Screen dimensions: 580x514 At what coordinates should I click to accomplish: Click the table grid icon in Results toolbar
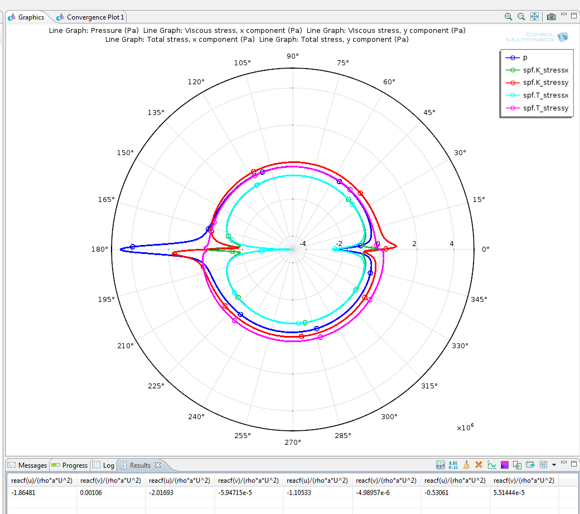[543, 464]
